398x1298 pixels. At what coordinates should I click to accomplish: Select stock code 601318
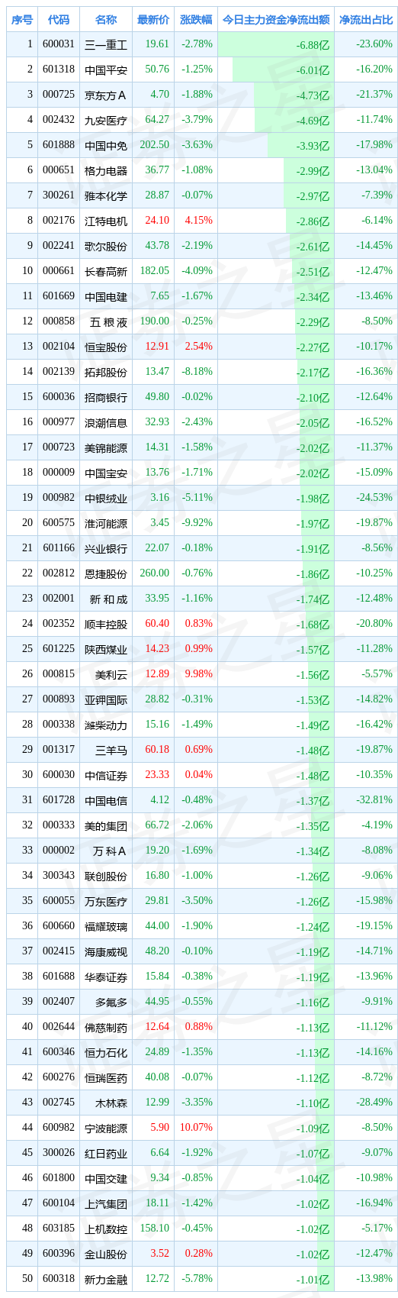[59, 69]
